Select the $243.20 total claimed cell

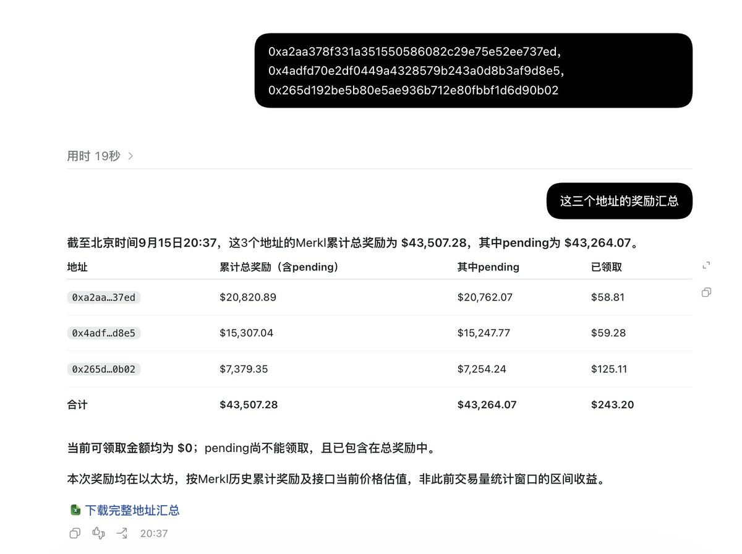pyautogui.click(x=612, y=405)
